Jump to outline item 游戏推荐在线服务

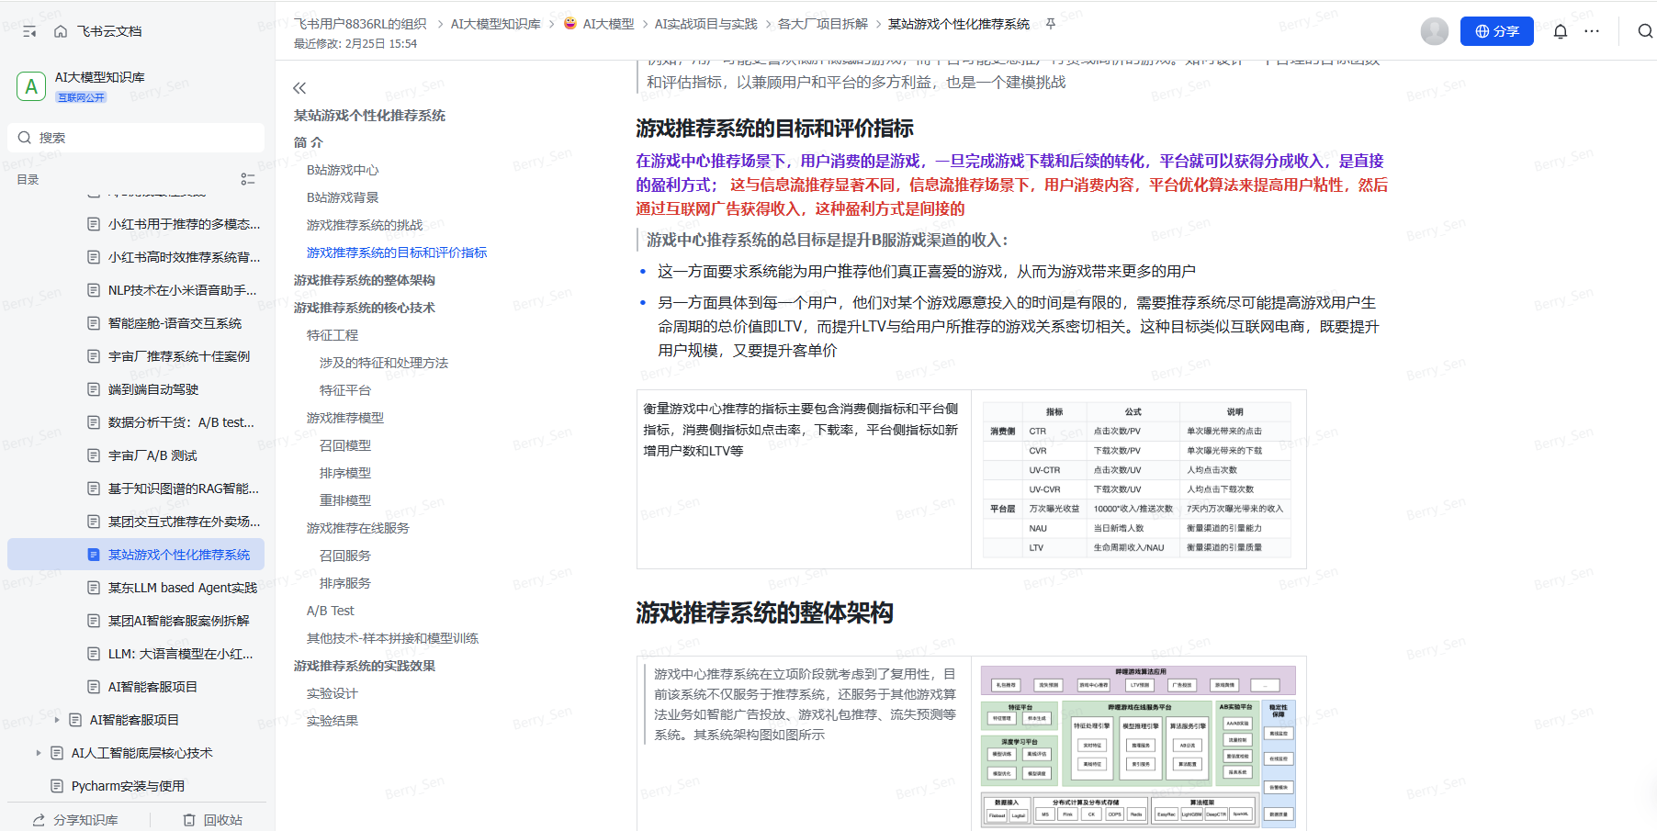pos(358,528)
